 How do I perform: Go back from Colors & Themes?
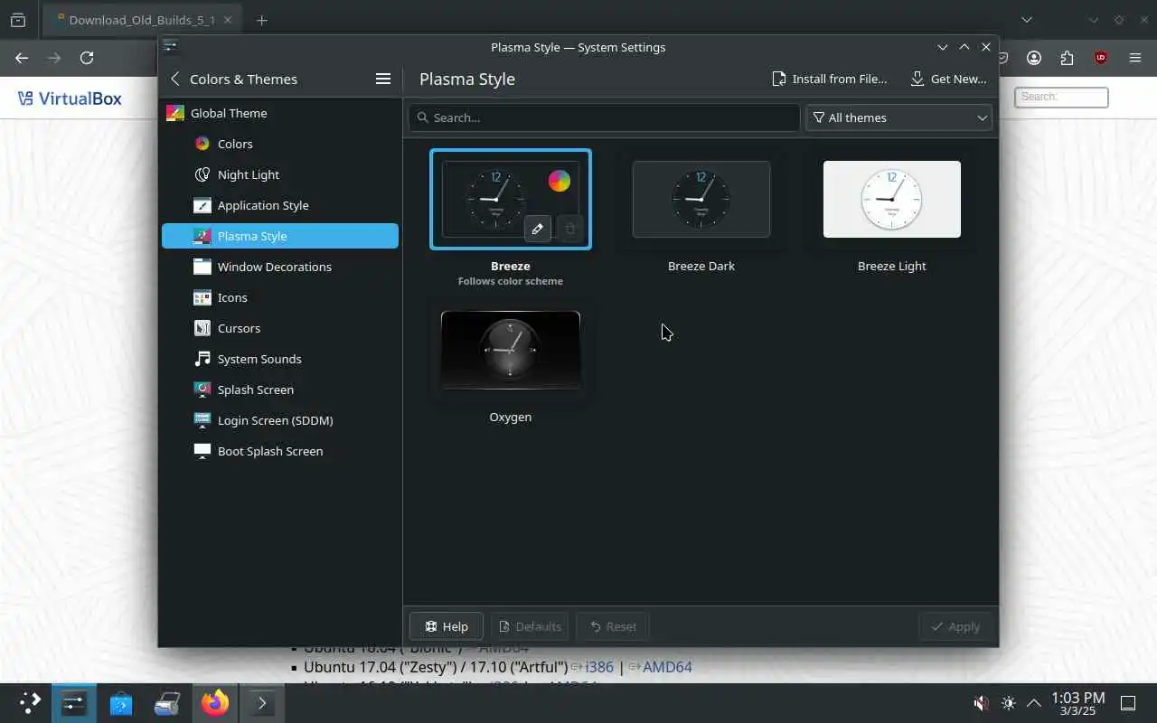pyautogui.click(x=175, y=79)
